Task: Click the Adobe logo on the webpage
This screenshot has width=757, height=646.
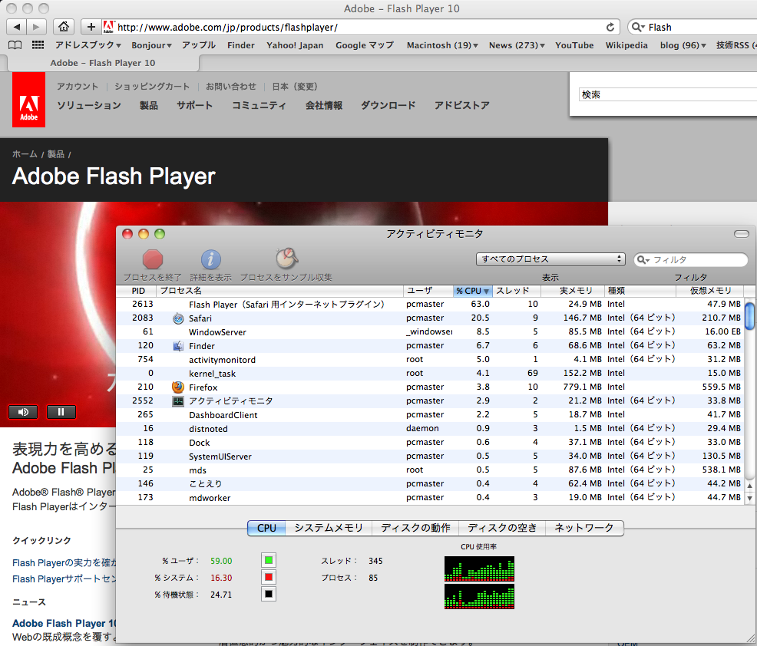Action: 28,100
